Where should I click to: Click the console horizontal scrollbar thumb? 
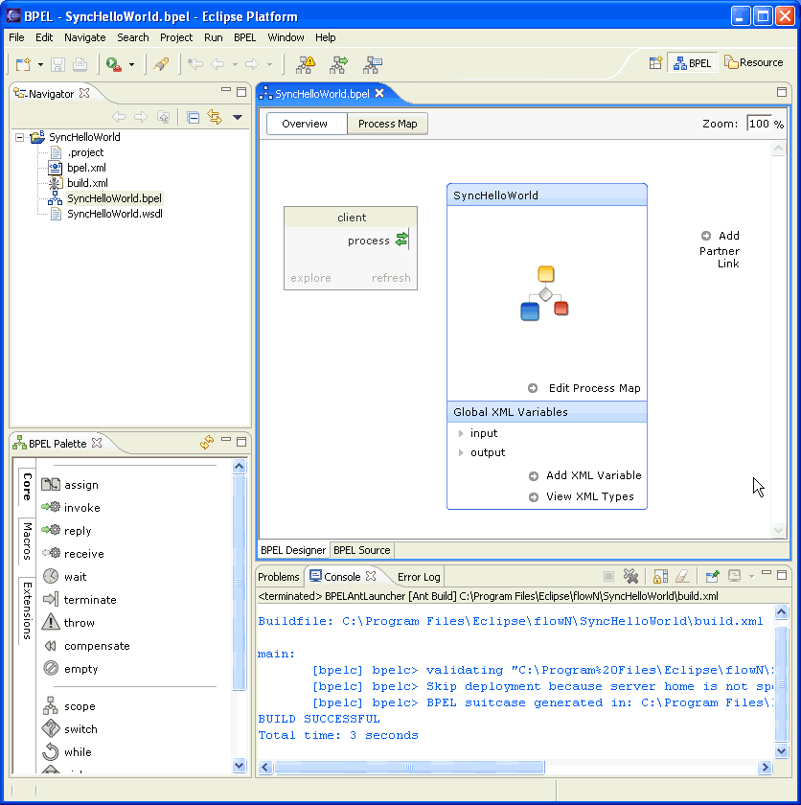409,768
